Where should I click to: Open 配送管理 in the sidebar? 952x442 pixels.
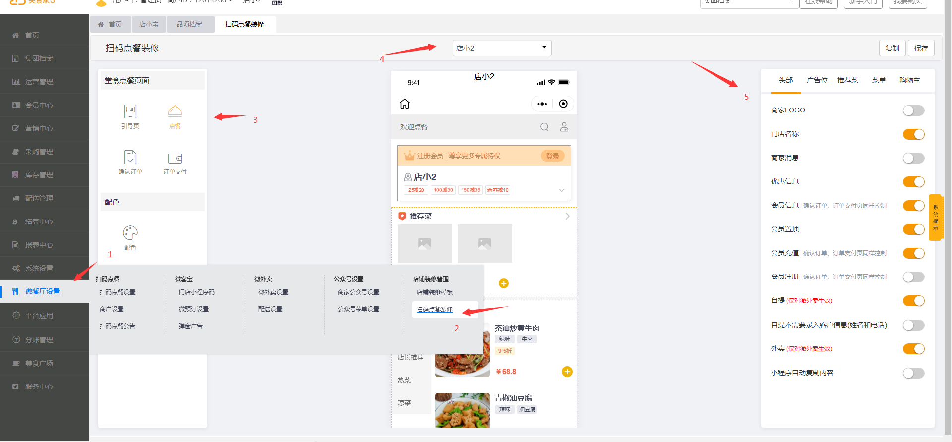[x=45, y=198]
